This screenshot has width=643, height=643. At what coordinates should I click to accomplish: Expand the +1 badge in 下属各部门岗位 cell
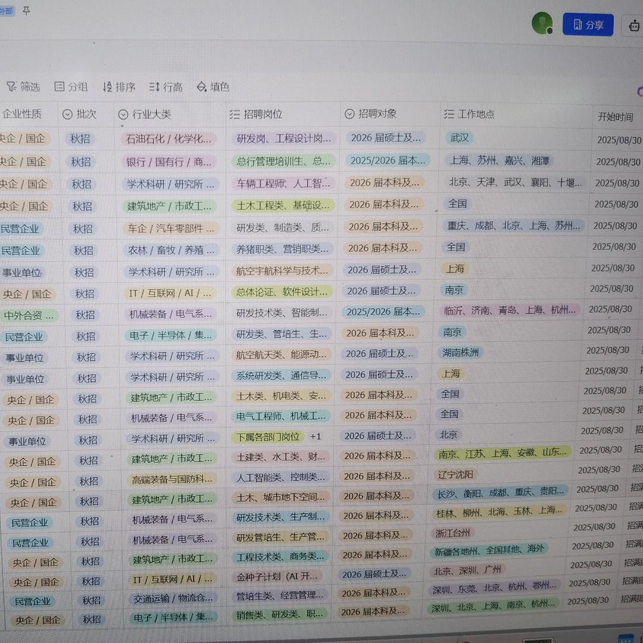(314, 436)
